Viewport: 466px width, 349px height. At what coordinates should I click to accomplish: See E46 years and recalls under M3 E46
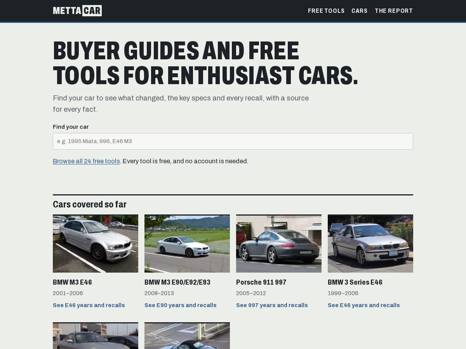pos(89,305)
